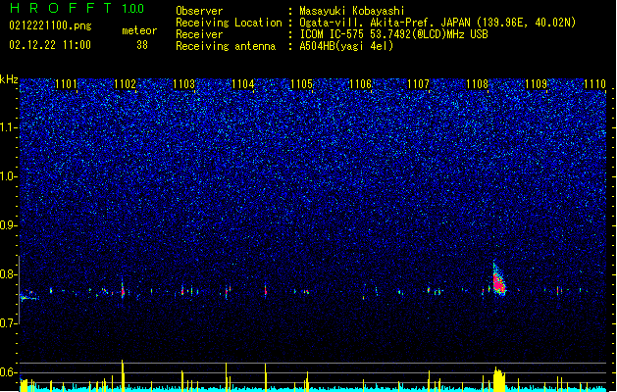Click the tallest yellow power bar below 1102

pyautogui.click(x=123, y=375)
